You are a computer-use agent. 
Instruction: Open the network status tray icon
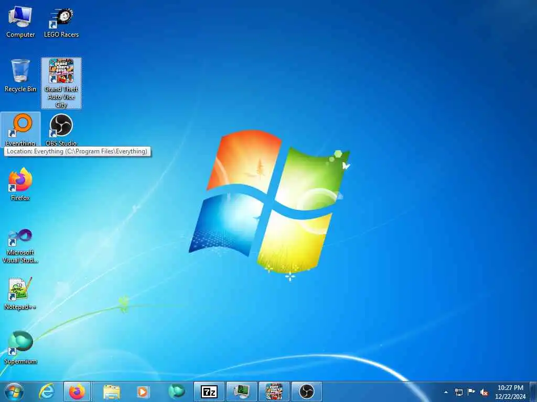click(x=459, y=392)
